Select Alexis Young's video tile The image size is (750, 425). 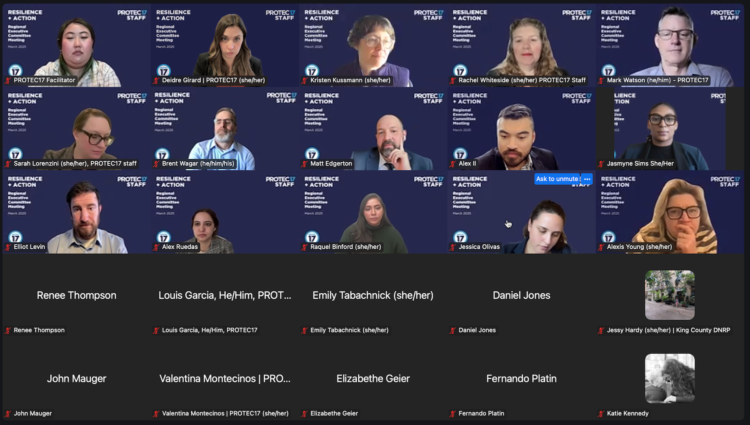point(669,212)
